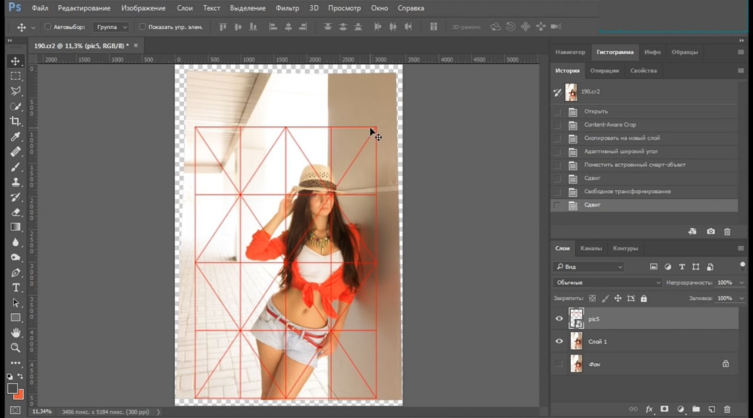Lock all layer attributes padlock icon
The image size is (753, 418).
point(644,299)
